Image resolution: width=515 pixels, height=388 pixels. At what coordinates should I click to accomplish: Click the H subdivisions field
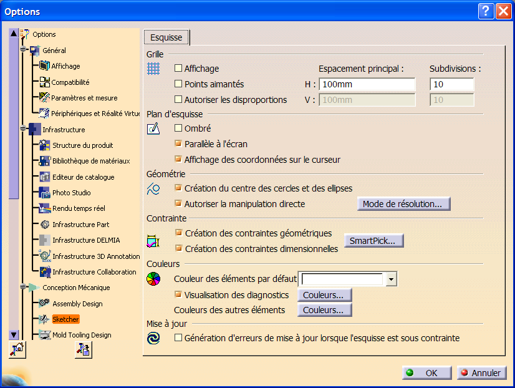tap(452, 84)
